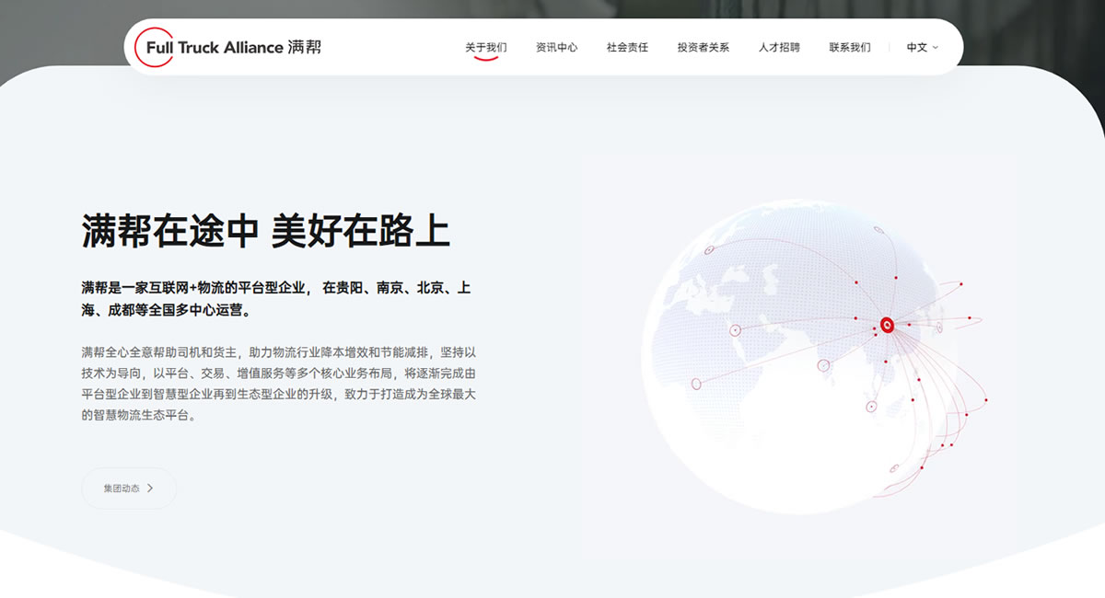Select the ring marker at globe's lower-left edge
This screenshot has height=598, width=1105.
point(696,384)
